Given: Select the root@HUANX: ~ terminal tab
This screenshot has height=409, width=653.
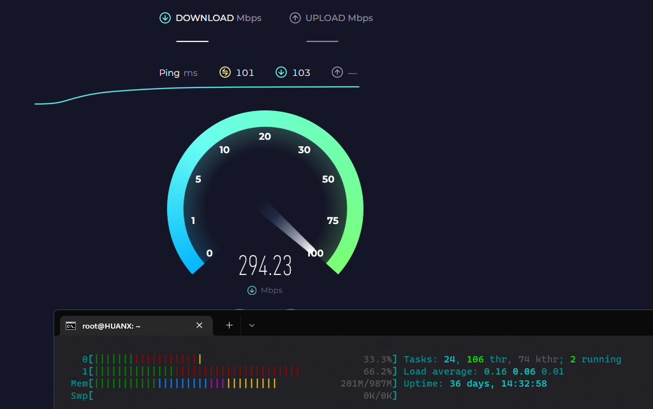Looking at the screenshot, I should pos(112,325).
